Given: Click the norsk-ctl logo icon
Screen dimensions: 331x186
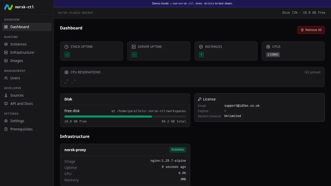Looking at the screenshot, I should 9,7.
